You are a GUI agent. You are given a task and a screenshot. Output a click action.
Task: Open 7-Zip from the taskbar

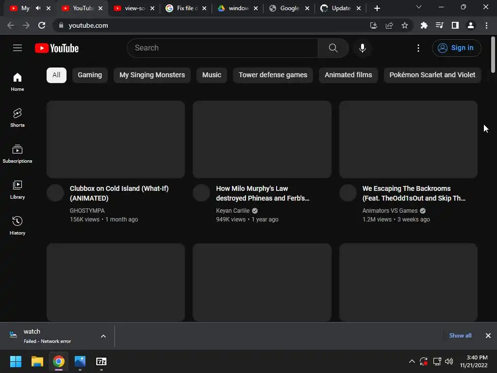[101, 361]
